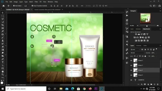Toggle layer filtering on/off switch
The width and height of the screenshot is (162, 91).
tap(156, 49)
